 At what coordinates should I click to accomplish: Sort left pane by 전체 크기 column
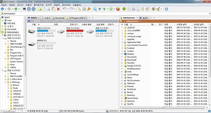coord(74,24)
